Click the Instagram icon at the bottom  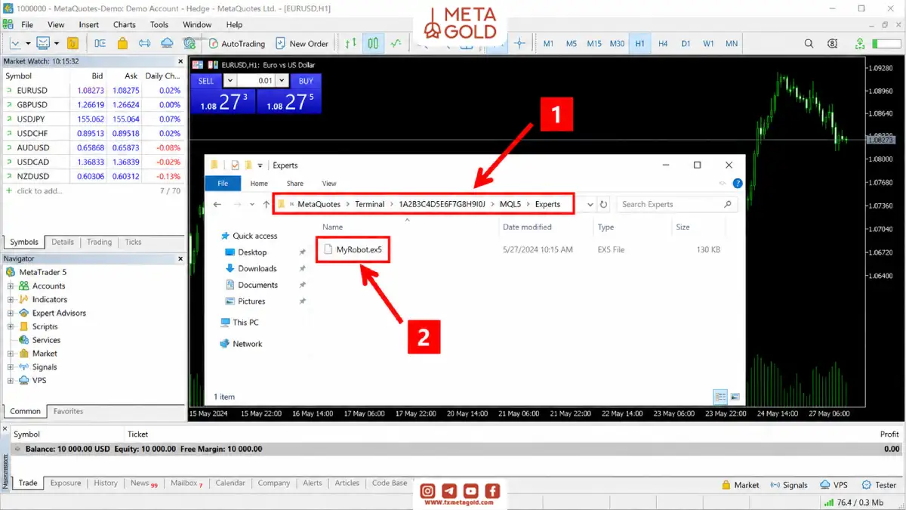click(427, 490)
